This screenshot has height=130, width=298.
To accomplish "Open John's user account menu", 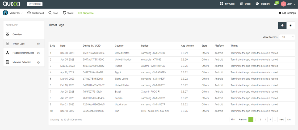I will coord(288,4).
